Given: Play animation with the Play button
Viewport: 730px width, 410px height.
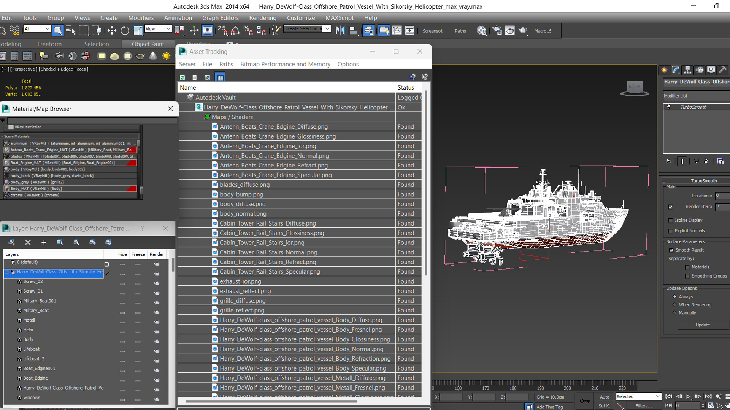Looking at the screenshot, I should 689,396.
